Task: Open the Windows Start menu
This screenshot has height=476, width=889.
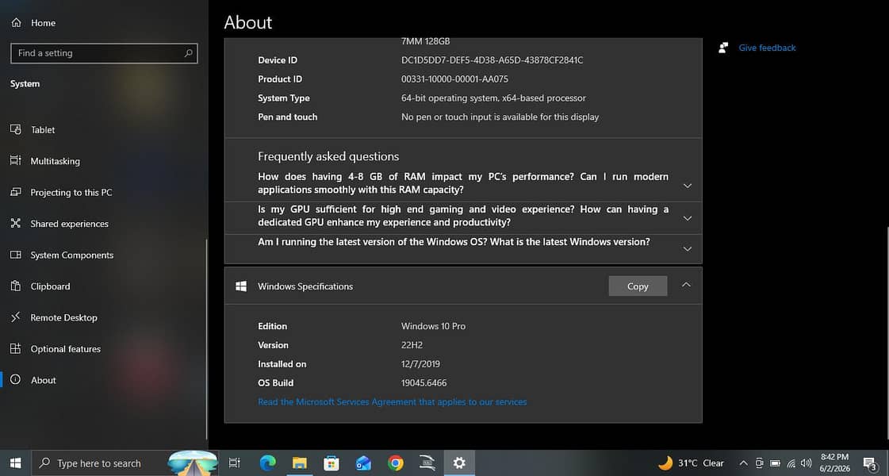Action: point(15,463)
